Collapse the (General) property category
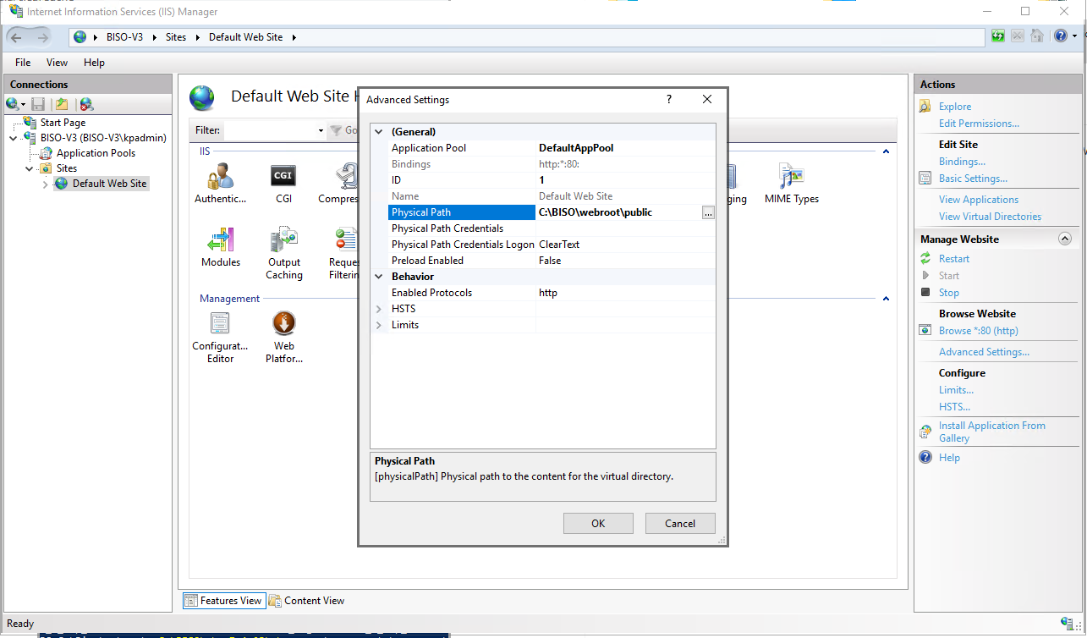The height and width of the screenshot is (638, 1087). point(379,132)
